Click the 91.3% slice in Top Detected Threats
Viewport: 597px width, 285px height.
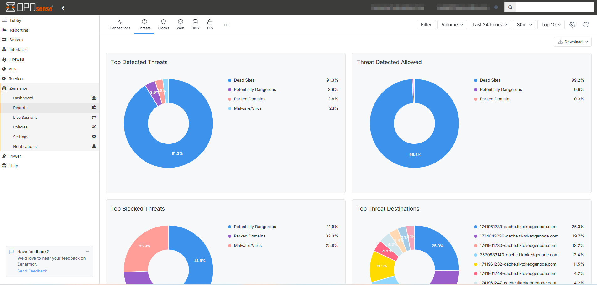click(177, 153)
